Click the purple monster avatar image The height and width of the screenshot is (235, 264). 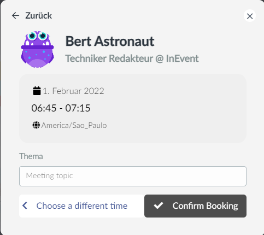[37, 49]
